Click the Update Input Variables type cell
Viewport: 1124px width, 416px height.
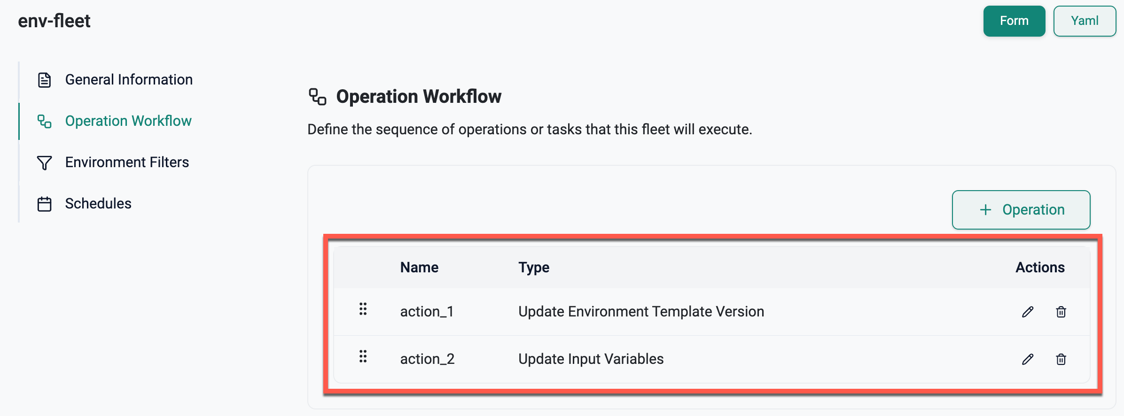[591, 359]
